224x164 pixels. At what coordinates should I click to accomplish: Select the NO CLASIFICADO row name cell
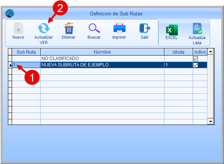coord(102,59)
